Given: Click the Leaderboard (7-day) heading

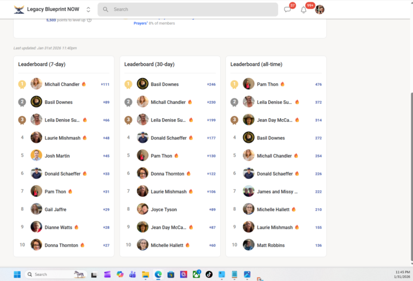Looking at the screenshot, I should (x=42, y=64).
